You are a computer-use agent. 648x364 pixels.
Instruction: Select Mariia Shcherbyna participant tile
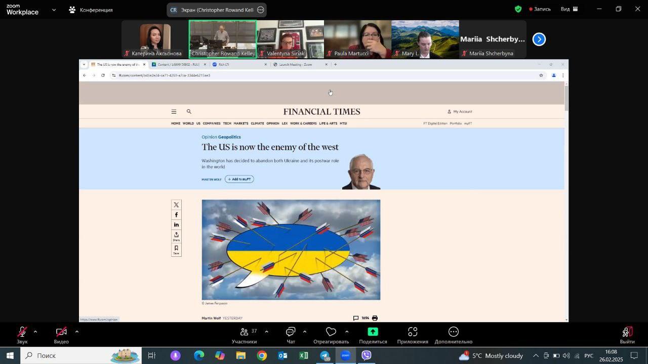(x=493, y=39)
